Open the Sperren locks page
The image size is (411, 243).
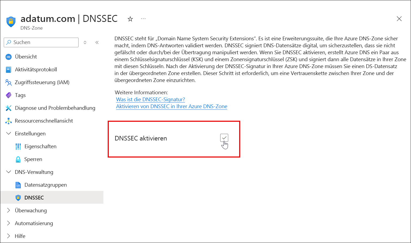coord(33,159)
